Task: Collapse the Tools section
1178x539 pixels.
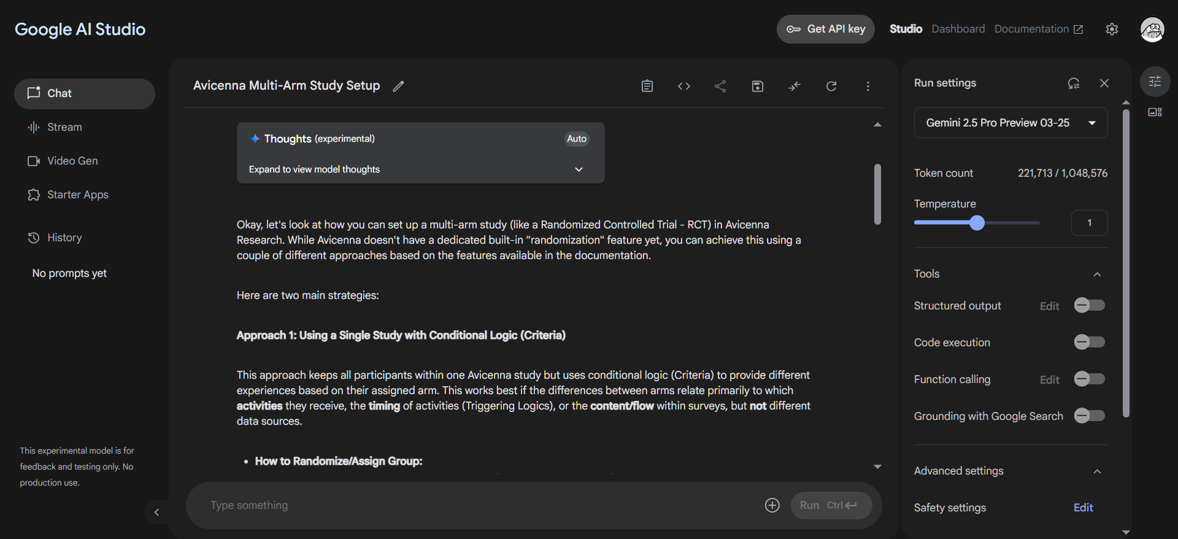Action: [1097, 274]
